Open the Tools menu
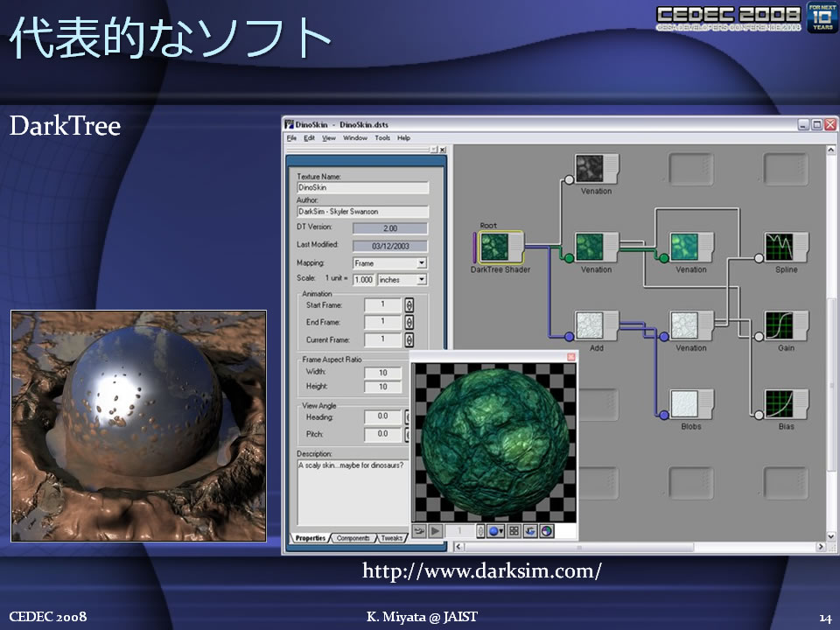The image size is (840, 630). 382,138
